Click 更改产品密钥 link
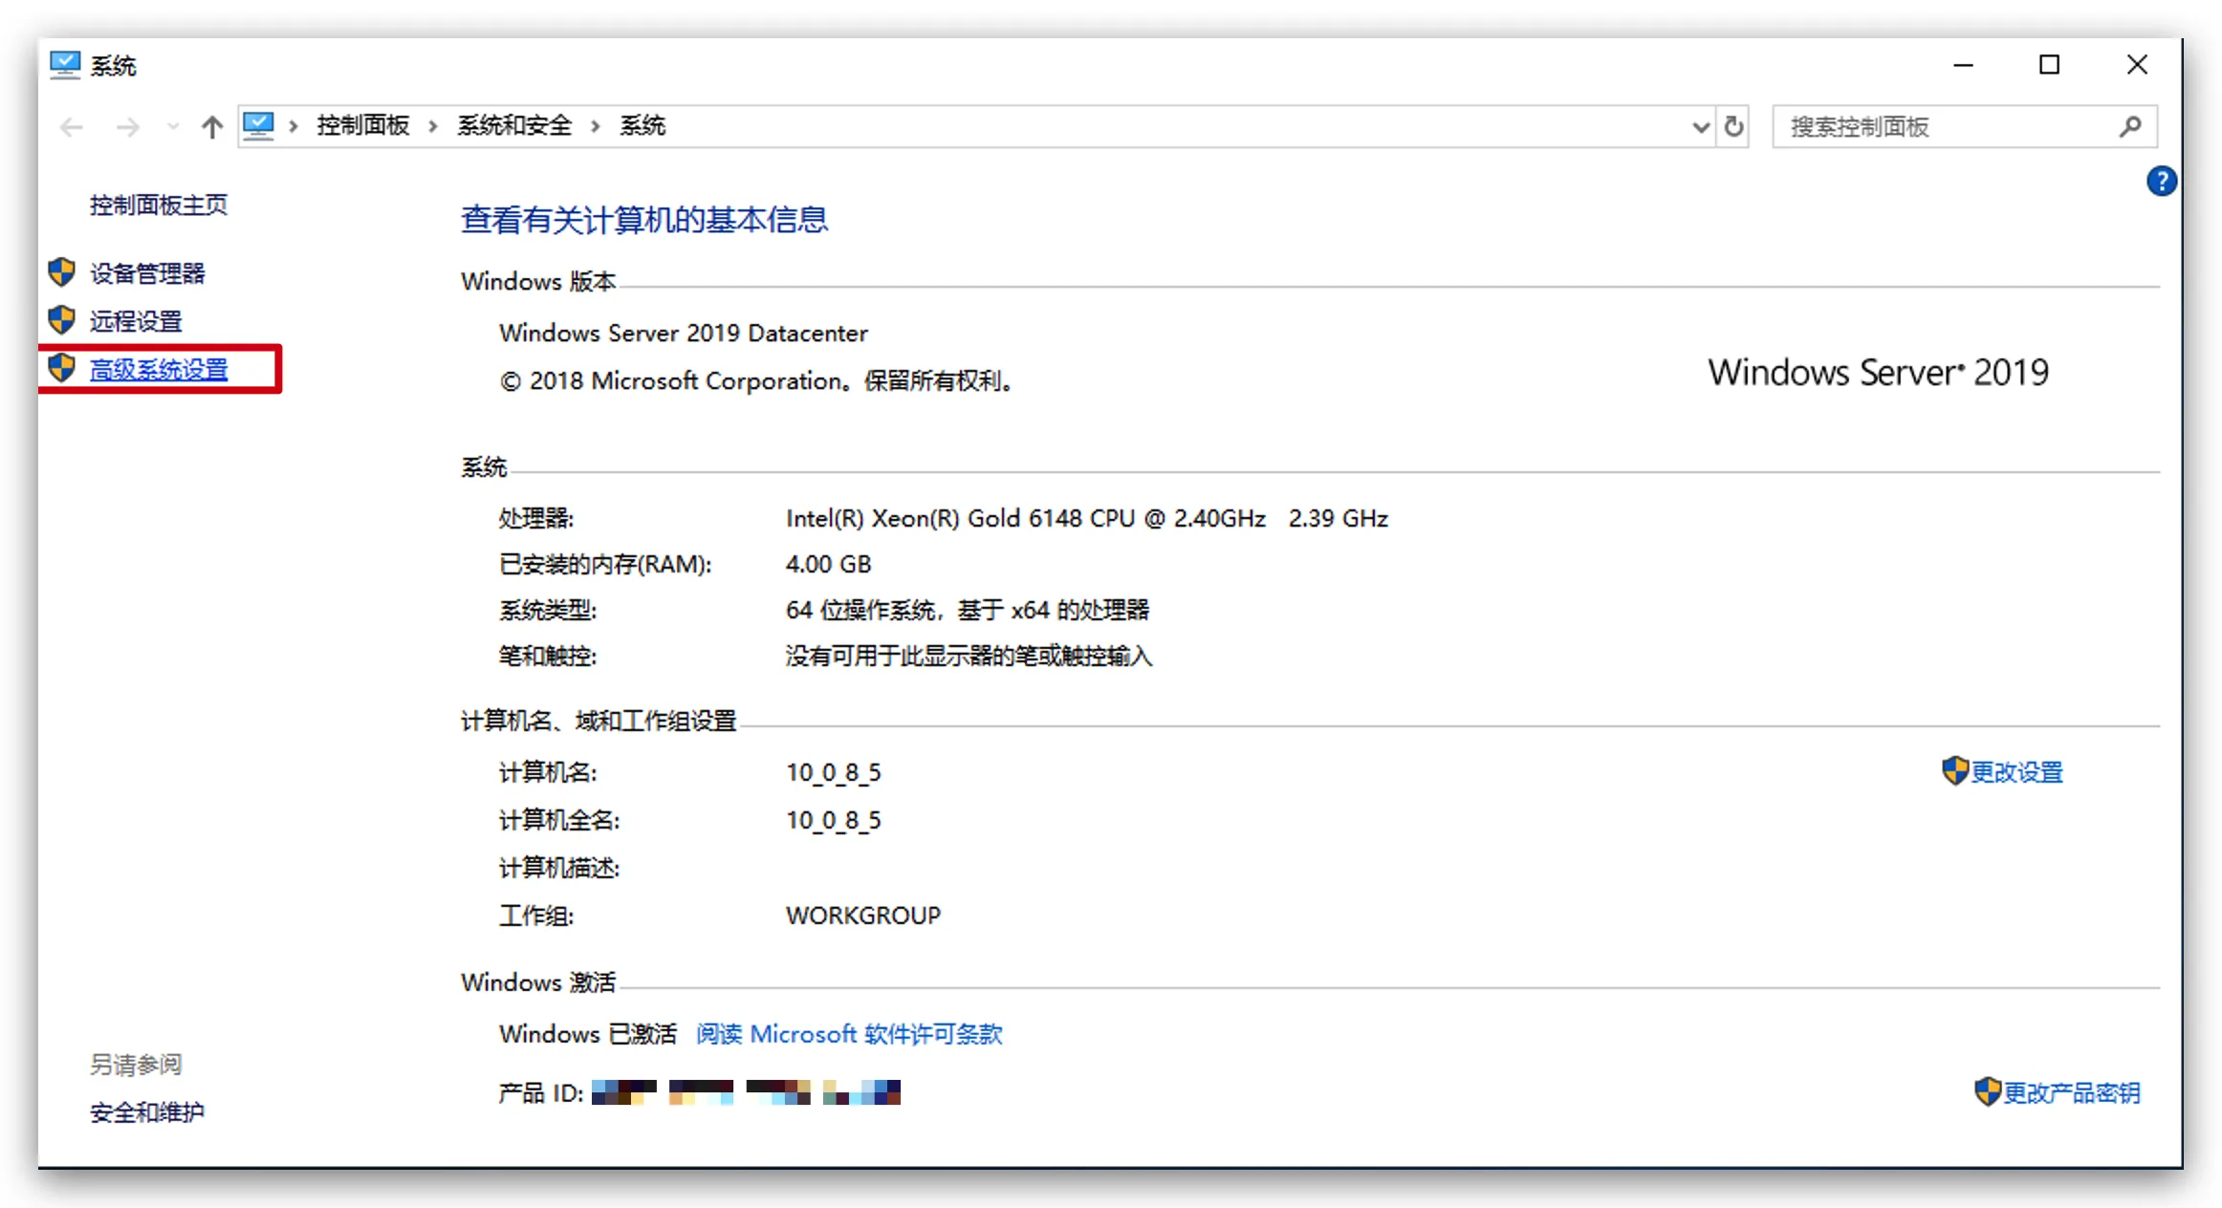 tap(2072, 1093)
